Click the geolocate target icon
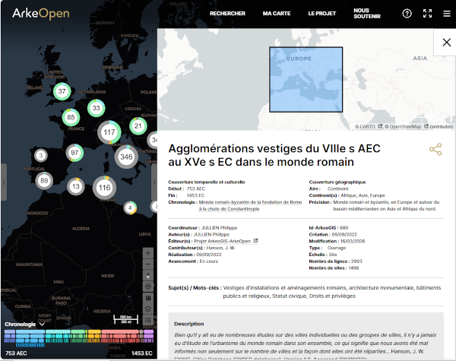The image size is (456, 361). click(147, 287)
